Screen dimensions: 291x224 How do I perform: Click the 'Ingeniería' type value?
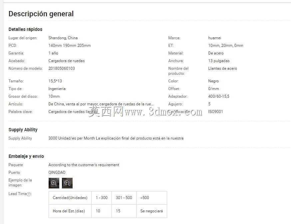(57, 89)
